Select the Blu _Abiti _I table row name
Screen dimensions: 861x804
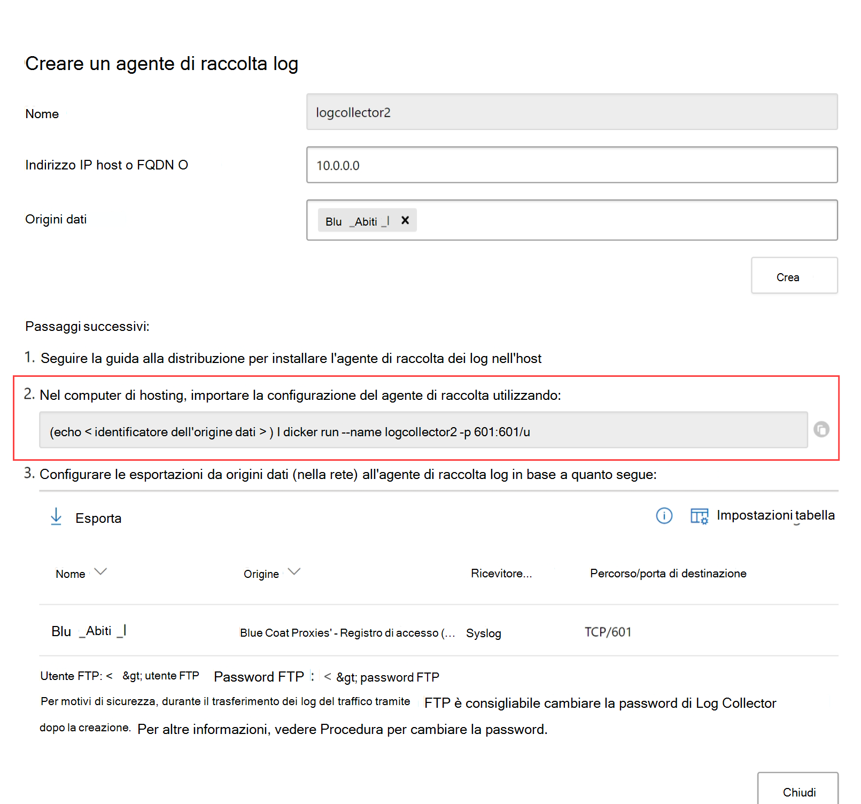click(x=89, y=631)
